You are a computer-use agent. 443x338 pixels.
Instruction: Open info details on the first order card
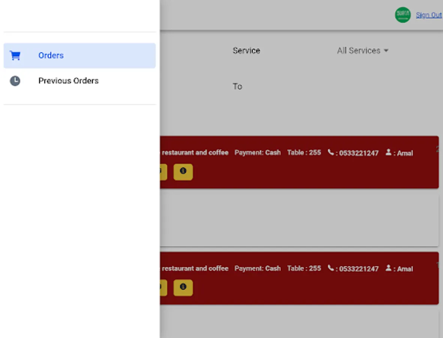[183, 172]
